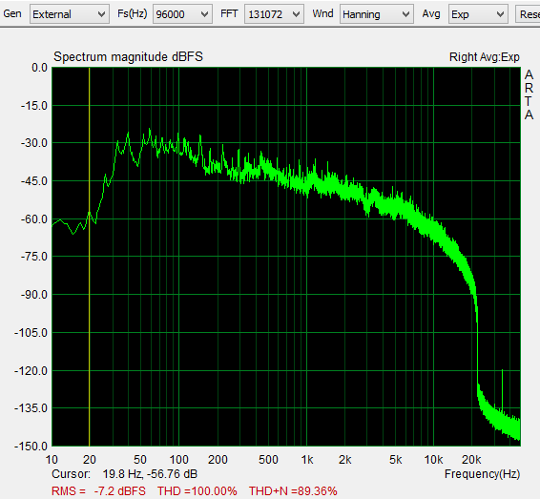Expand the Wnd window type Hanning dropdown
The height and width of the screenshot is (499, 540).
(377, 14)
